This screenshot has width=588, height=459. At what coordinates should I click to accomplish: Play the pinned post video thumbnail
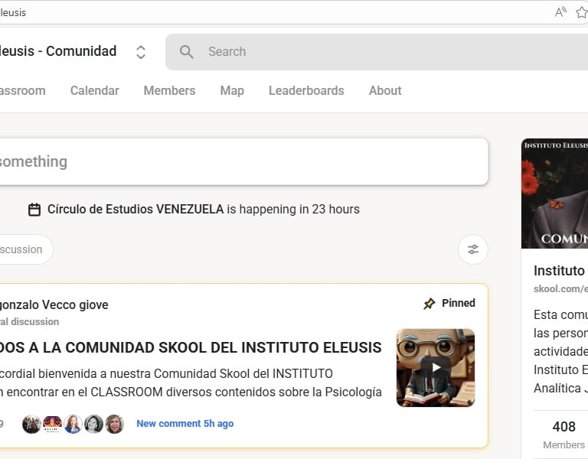point(436,367)
